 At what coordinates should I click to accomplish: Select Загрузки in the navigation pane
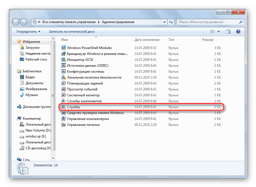coord(32,48)
